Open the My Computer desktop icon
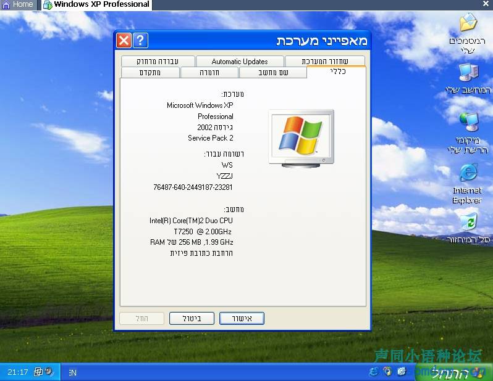Image resolution: width=493 pixels, height=381 pixels. click(x=468, y=78)
